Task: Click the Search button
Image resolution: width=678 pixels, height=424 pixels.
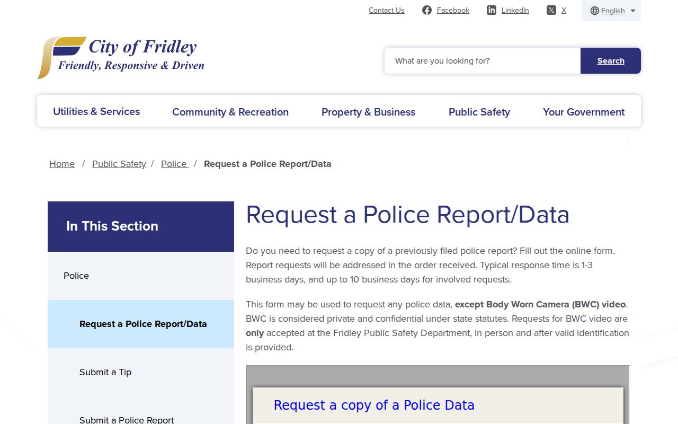Action: 611,61
